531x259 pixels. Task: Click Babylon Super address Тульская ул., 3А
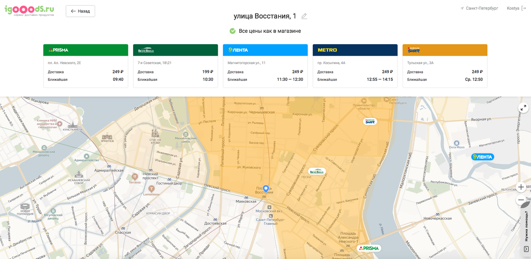(x=420, y=63)
